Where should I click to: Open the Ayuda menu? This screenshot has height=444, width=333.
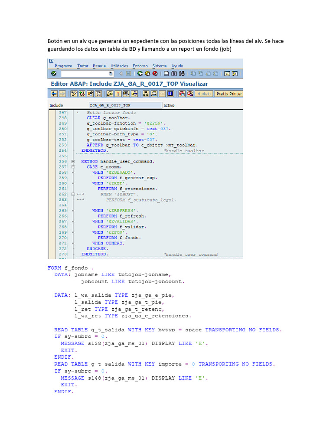point(177,66)
